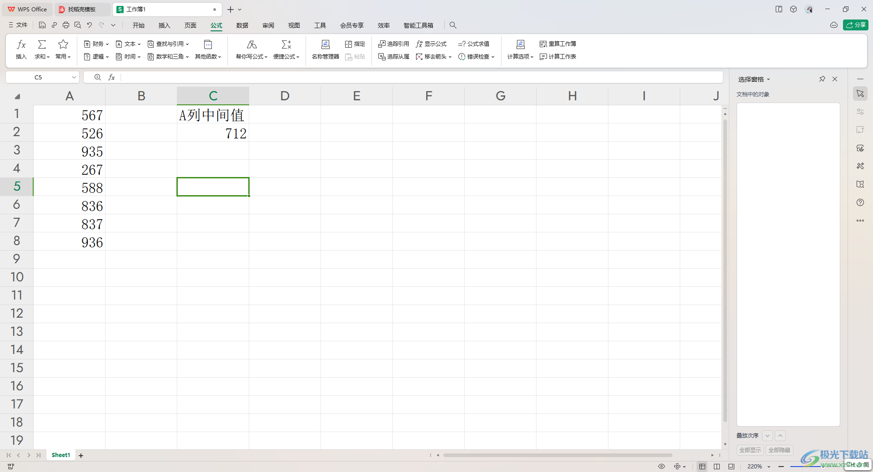Open the 文件 File menu
Screen dimensions: 873x472
click(x=18, y=25)
